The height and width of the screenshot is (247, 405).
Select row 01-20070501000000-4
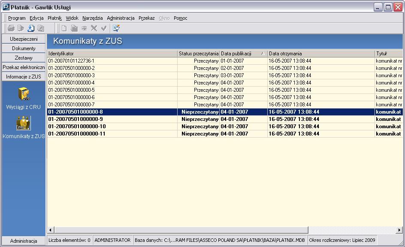(x=225, y=83)
